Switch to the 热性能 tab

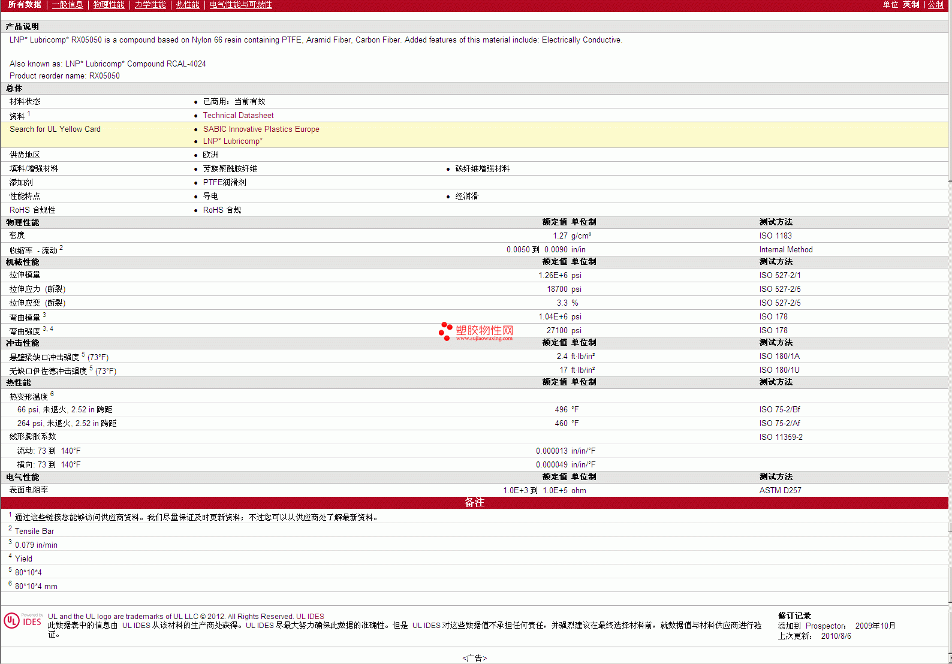point(188,4)
